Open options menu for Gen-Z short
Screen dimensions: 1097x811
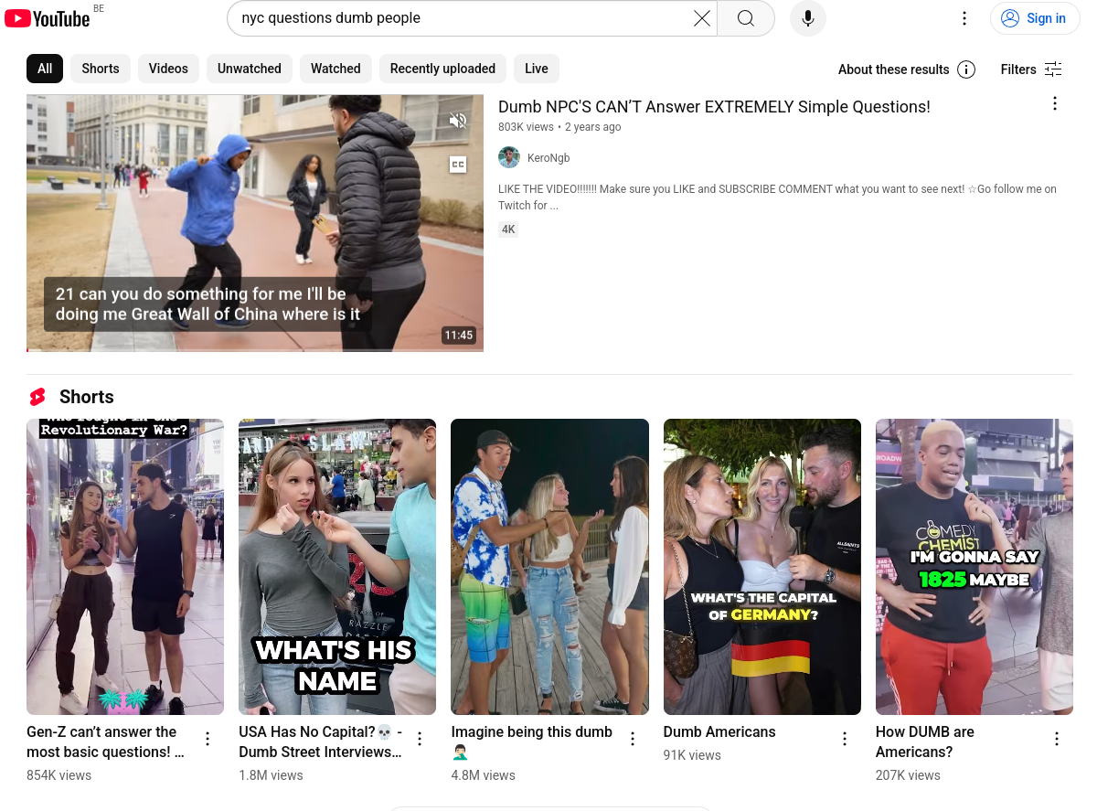208,739
